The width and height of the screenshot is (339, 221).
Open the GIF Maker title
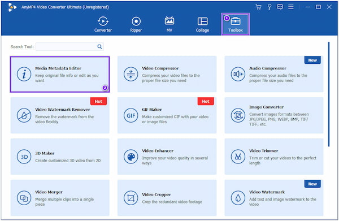tap(152, 110)
